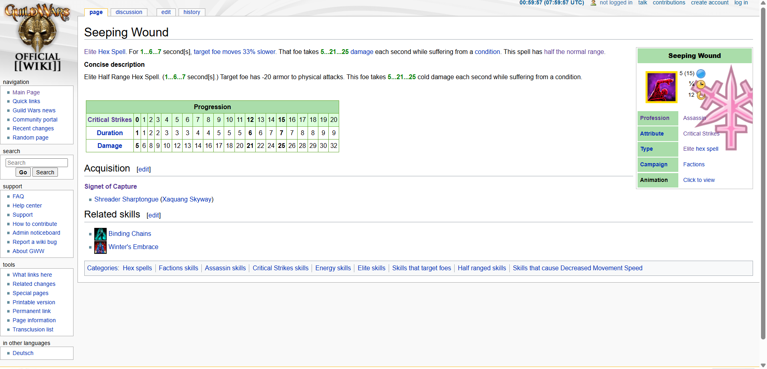
Task: Select the page tab
Action: pos(96,12)
